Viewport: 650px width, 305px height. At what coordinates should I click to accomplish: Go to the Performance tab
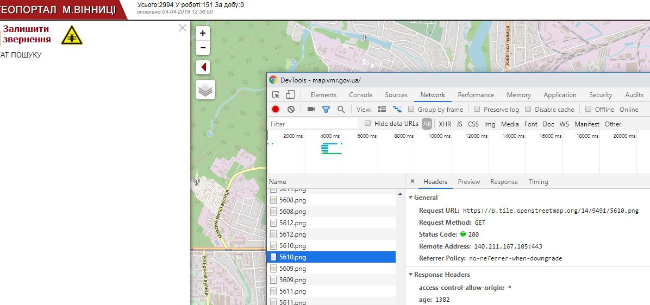(x=476, y=95)
